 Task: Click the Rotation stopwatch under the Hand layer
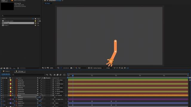pos(15,97)
